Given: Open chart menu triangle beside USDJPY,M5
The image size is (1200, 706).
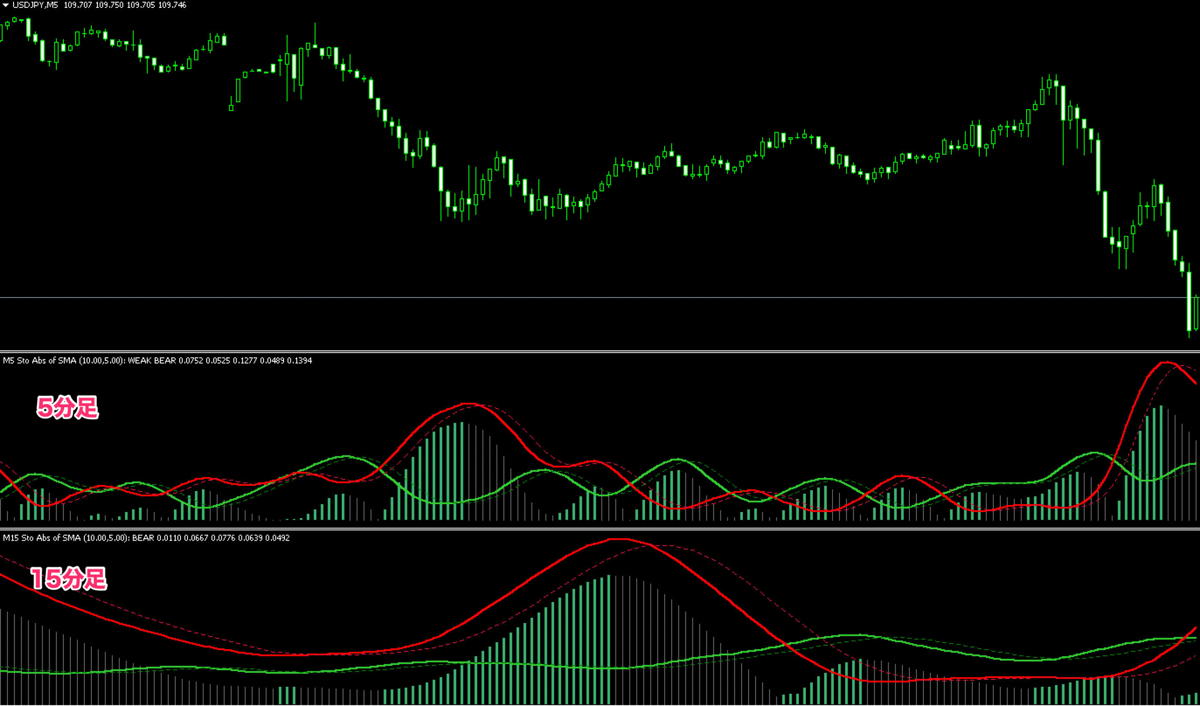Looking at the screenshot, I should [x=6, y=5].
